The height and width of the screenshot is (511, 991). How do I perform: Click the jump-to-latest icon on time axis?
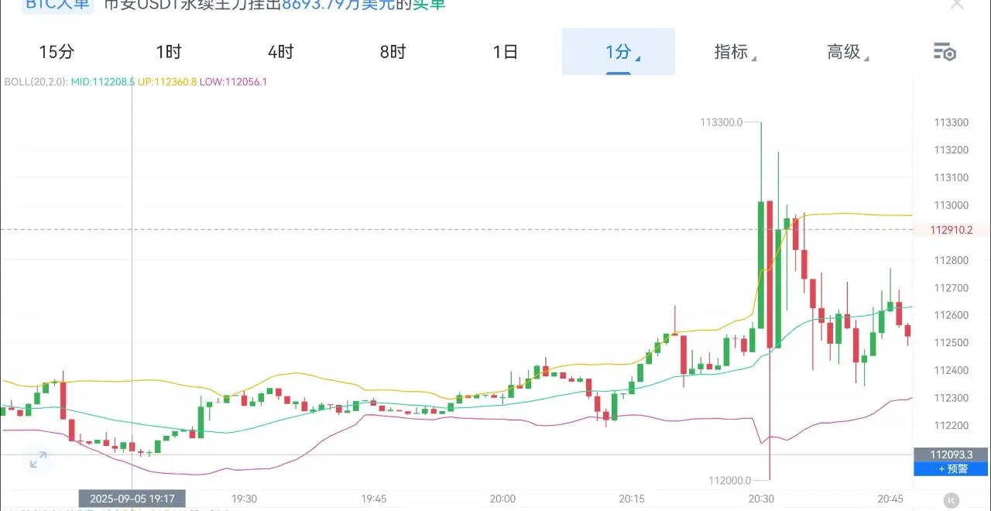click(x=952, y=500)
